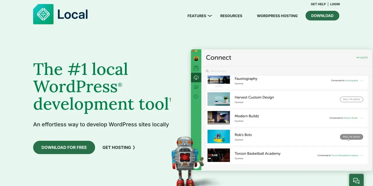The height and width of the screenshot is (186, 373).
Task: Open the Features menu
Action: point(197,16)
